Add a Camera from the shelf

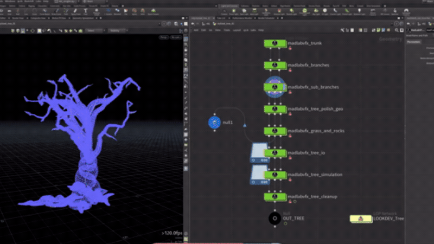coord(224,12)
